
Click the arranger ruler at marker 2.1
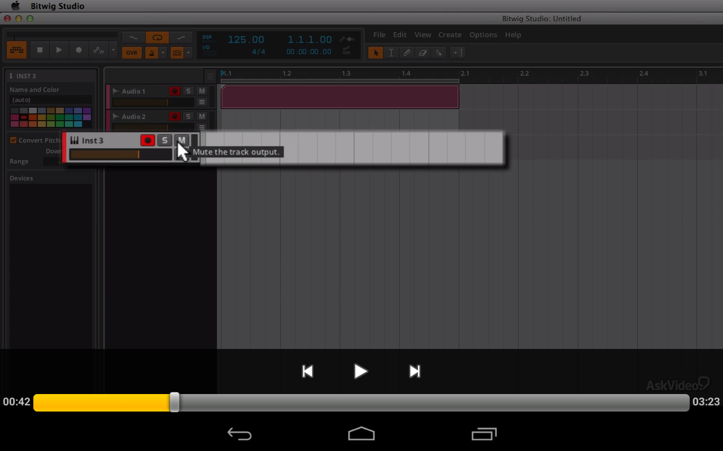pyautogui.click(x=464, y=73)
